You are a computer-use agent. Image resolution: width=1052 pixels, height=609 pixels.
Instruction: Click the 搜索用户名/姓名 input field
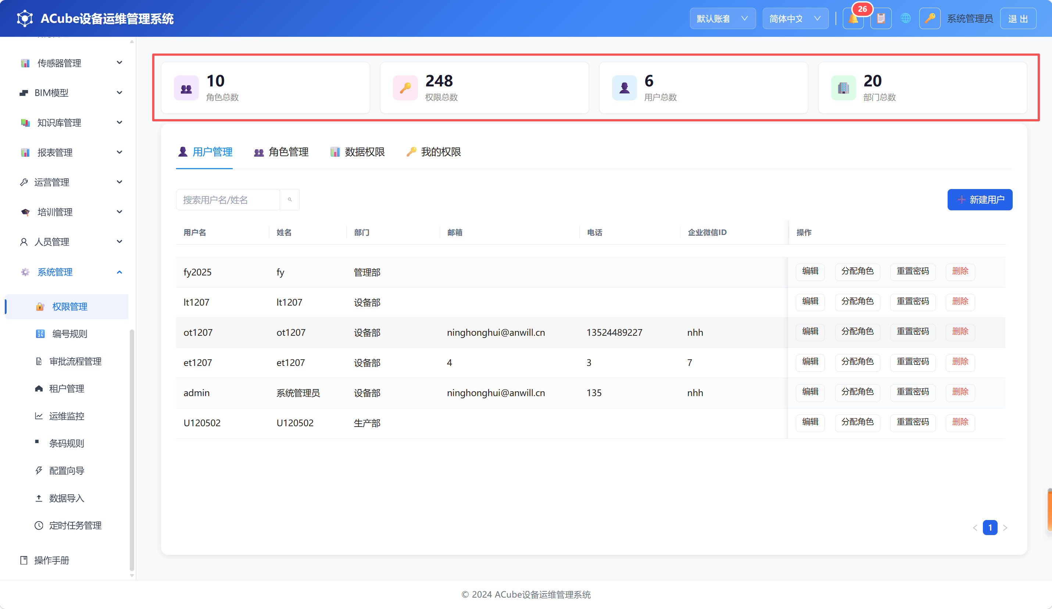pyautogui.click(x=228, y=200)
